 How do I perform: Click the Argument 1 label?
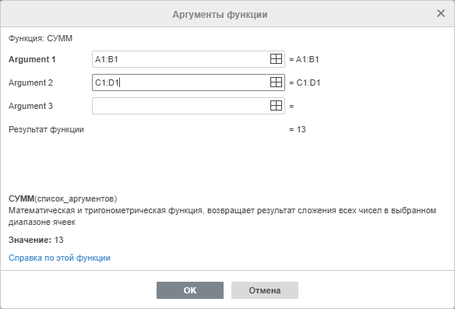[32, 59]
